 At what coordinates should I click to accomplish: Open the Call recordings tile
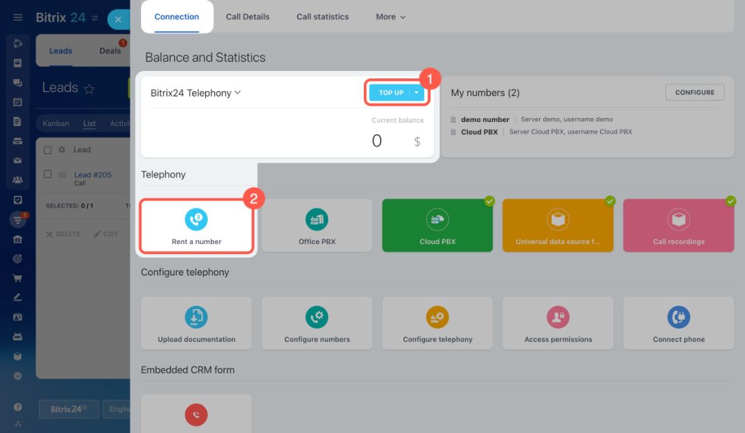tap(679, 226)
